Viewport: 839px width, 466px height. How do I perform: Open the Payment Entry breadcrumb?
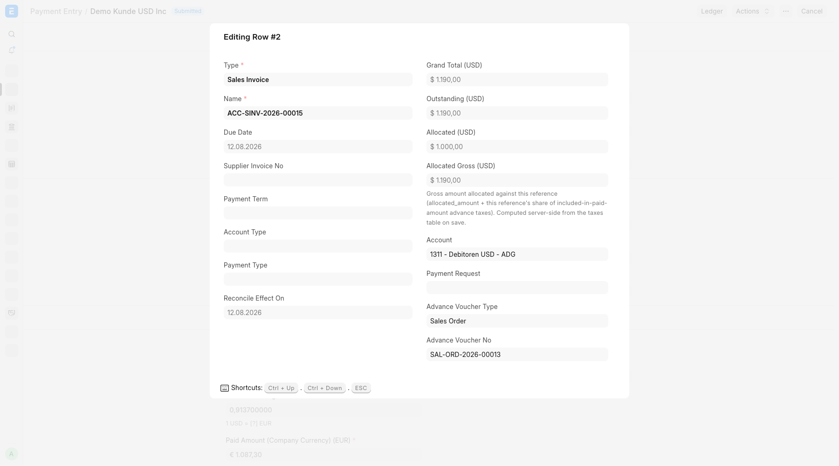click(56, 11)
